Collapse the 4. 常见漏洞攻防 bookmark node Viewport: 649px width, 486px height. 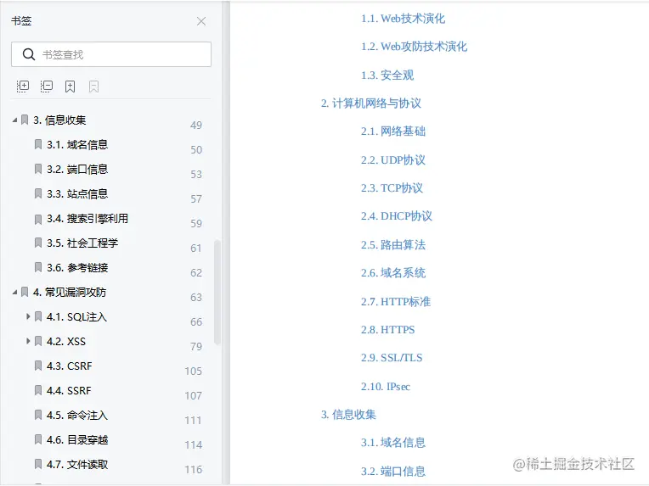pos(15,292)
